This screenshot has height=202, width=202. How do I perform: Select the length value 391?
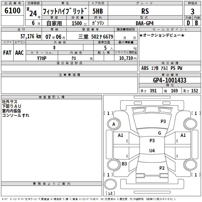click(x=153, y=91)
